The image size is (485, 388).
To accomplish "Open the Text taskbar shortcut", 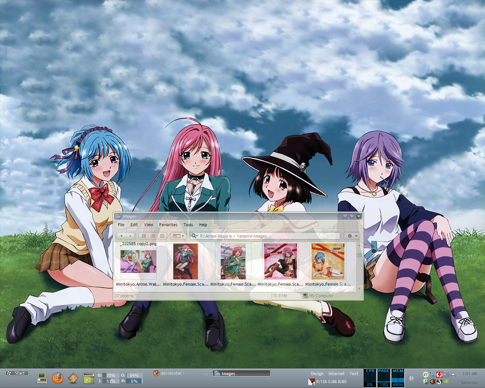I will 354,374.
